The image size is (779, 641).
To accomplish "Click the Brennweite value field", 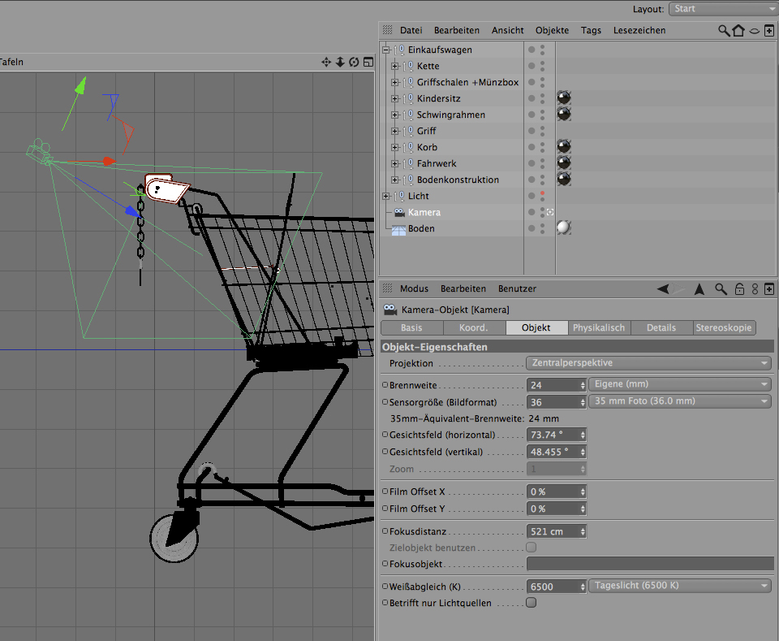I will pos(553,385).
